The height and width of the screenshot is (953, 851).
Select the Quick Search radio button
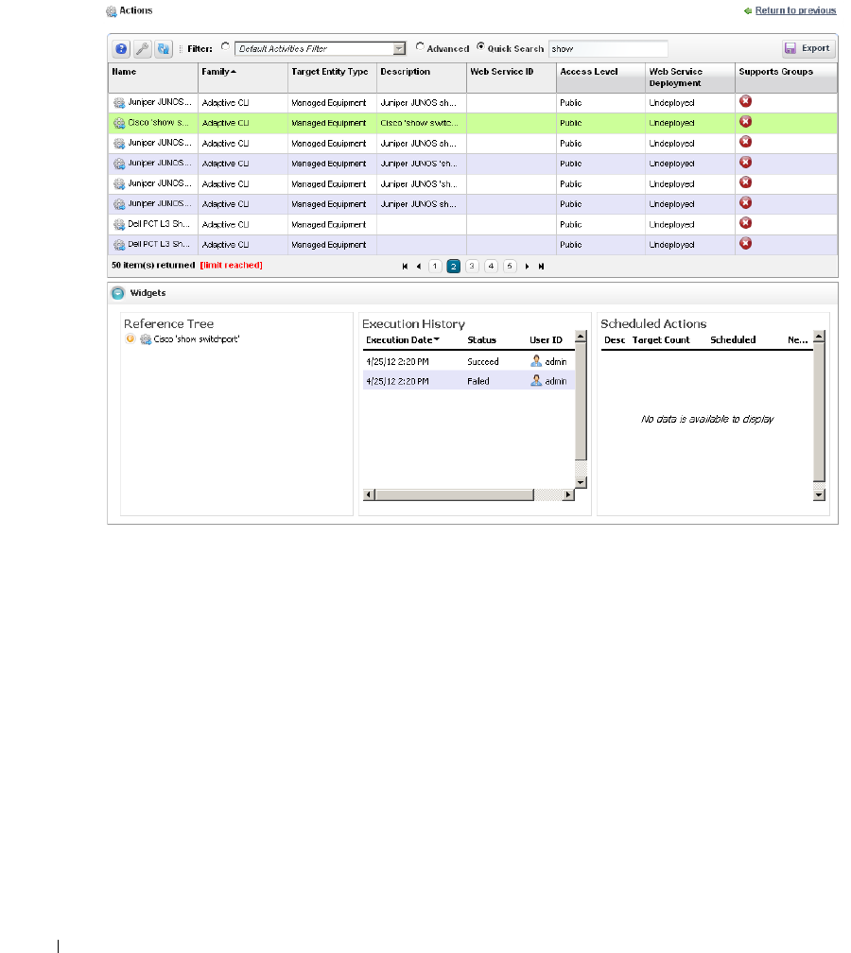480,47
